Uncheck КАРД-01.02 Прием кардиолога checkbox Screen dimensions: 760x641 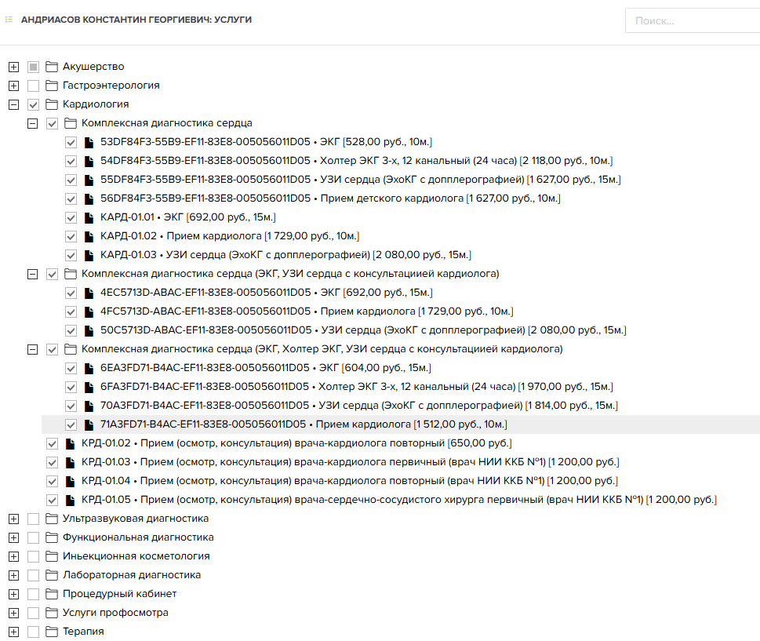click(x=71, y=237)
